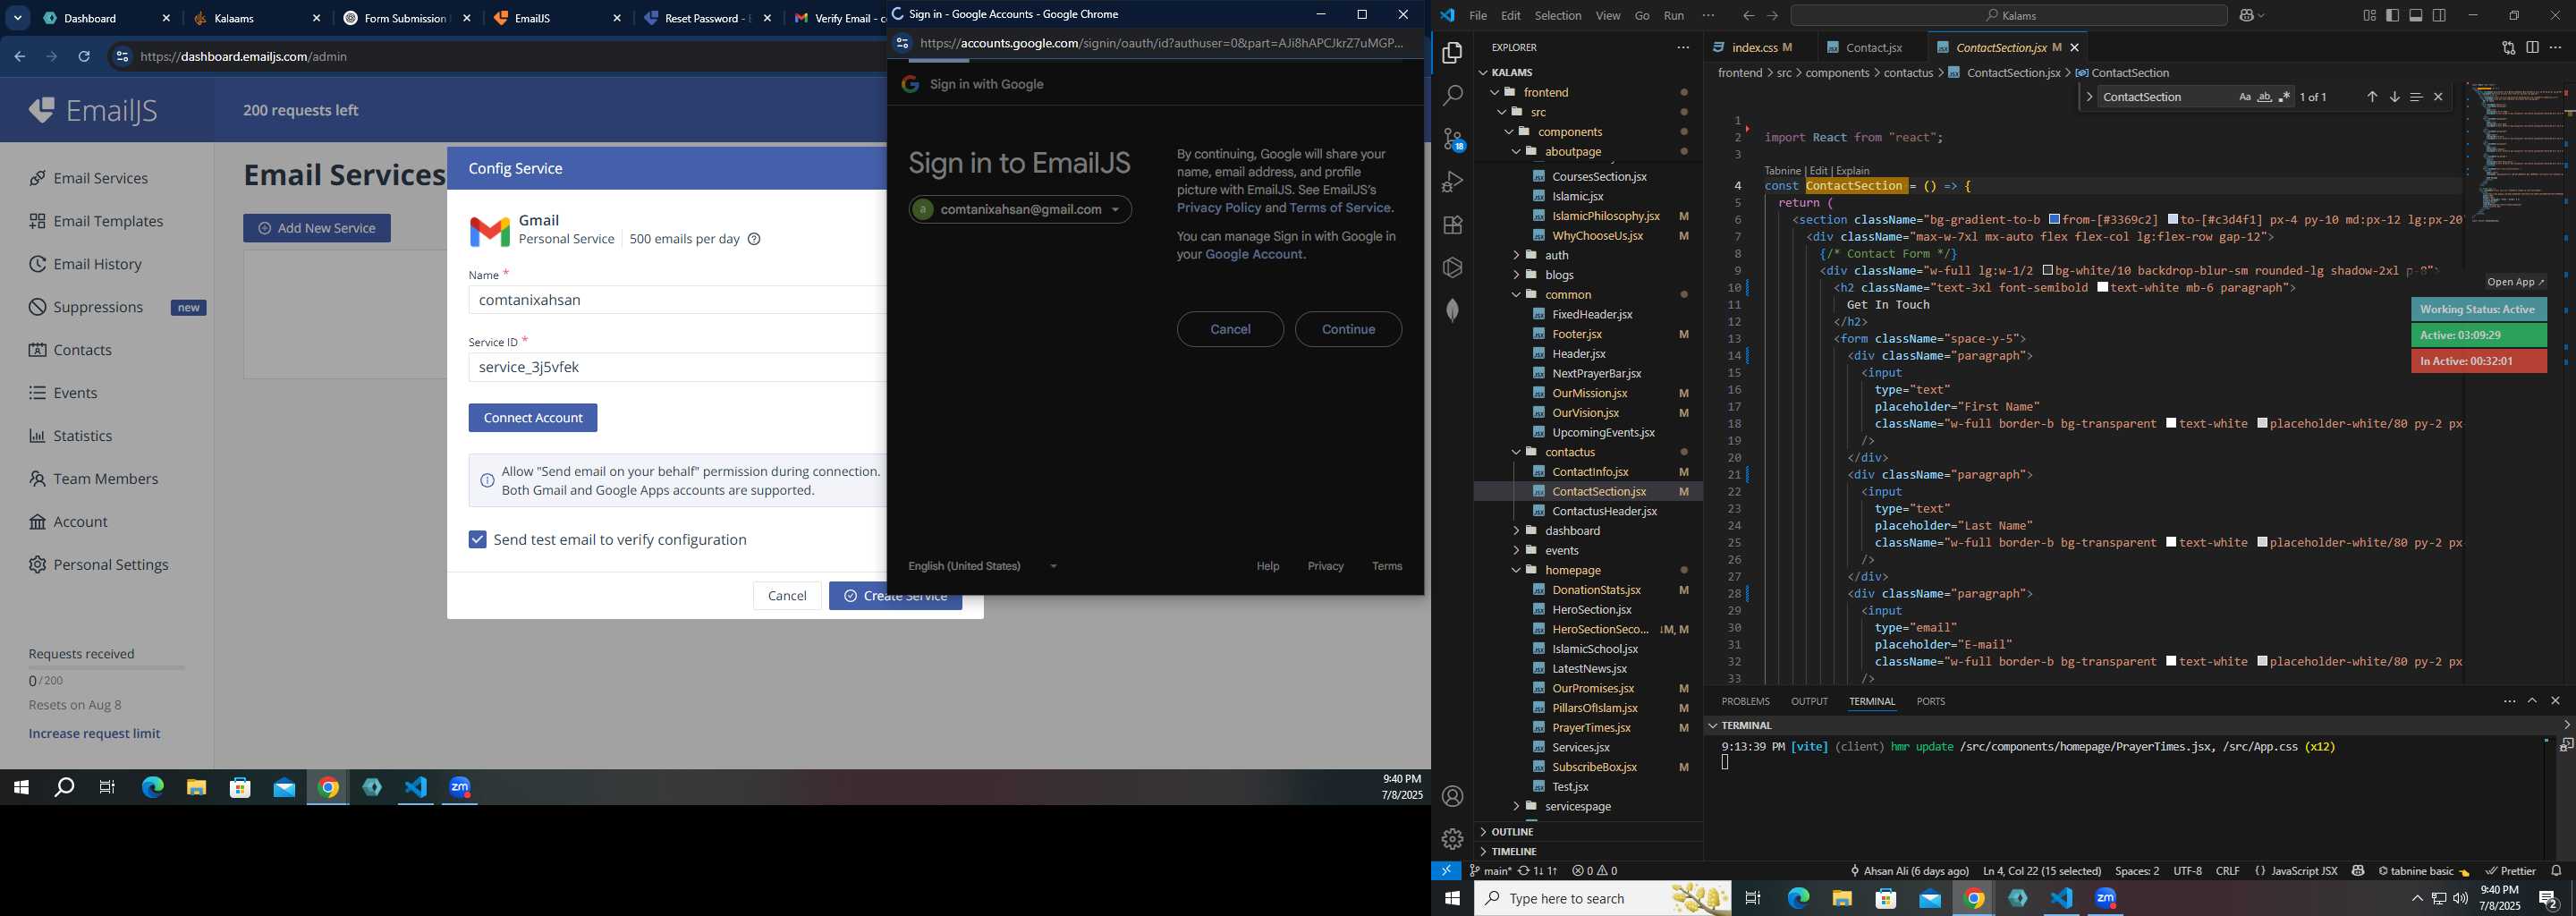Toggle the primary side bar in VS Code
The width and height of the screenshot is (2576, 916).
pyautogui.click(x=2392, y=15)
